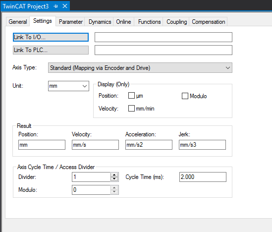Close the TwinCAT Project3 tab
Viewport: 272px width, 232px height.
[65, 6]
